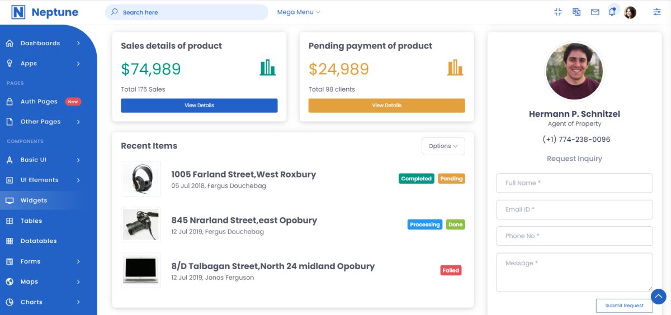
Task: Go to Datatables in the sidebar
Action: click(38, 241)
